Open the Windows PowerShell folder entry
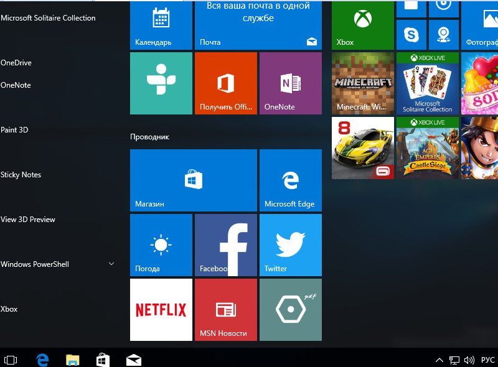The width and height of the screenshot is (498, 367). click(x=35, y=264)
